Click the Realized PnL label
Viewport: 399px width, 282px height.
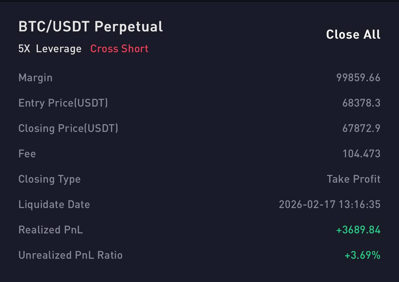pos(50,230)
